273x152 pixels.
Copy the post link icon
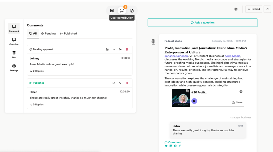point(180,146)
